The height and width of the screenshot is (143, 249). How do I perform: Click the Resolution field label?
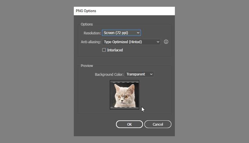pyautogui.click(x=92, y=33)
